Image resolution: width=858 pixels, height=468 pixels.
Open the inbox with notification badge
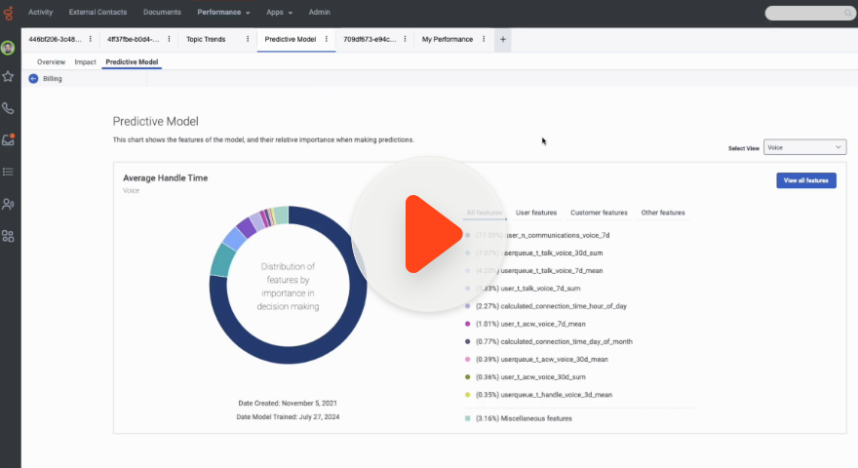[x=9, y=139]
